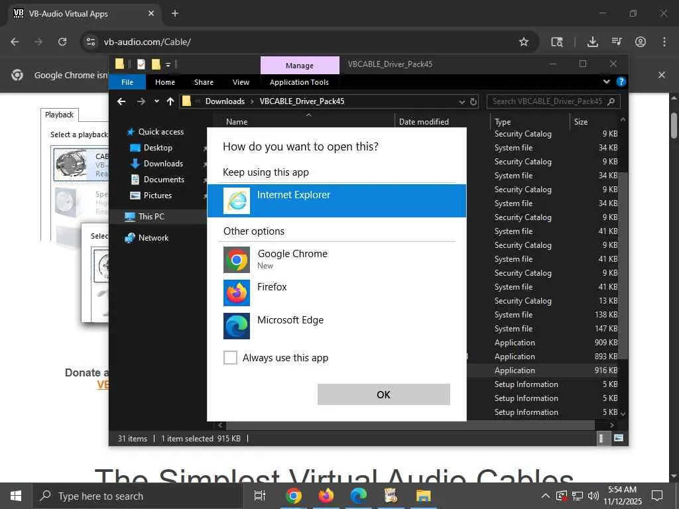Click Downloads in the address breadcrumb
This screenshot has height=509, width=679.
[225, 101]
